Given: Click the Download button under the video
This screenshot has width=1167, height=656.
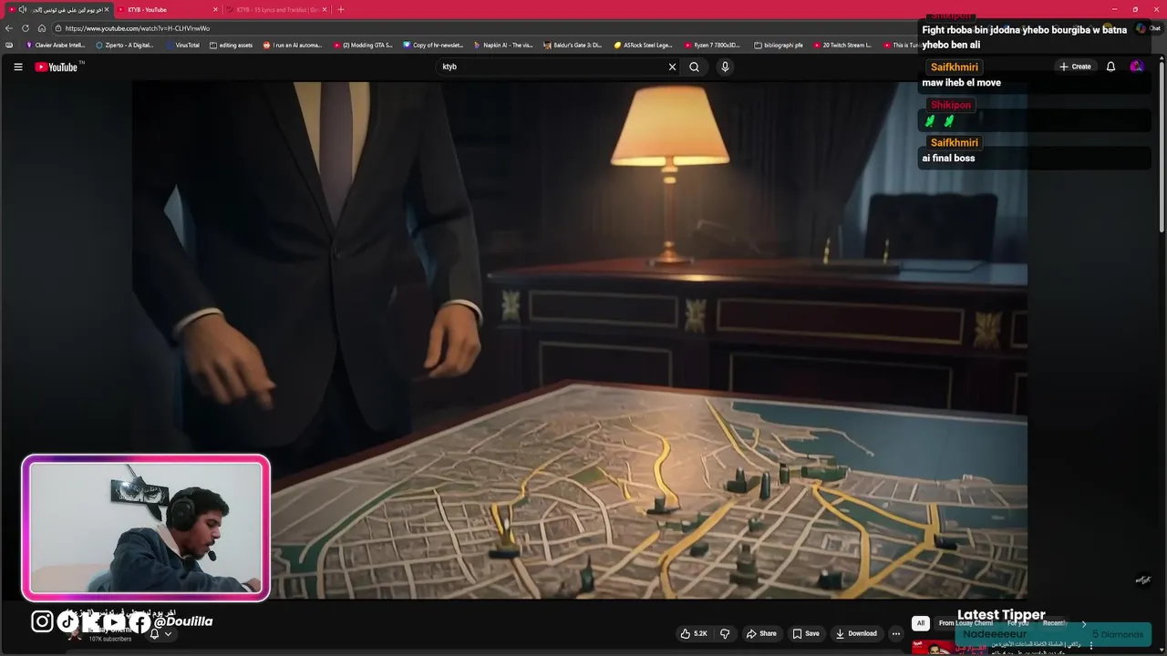Looking at the screenshot, I should pos(856,633).
